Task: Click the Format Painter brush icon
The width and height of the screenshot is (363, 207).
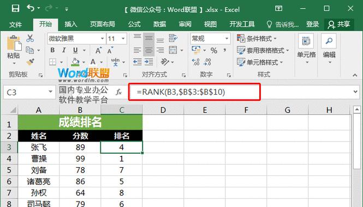Action: pos(31,62)
